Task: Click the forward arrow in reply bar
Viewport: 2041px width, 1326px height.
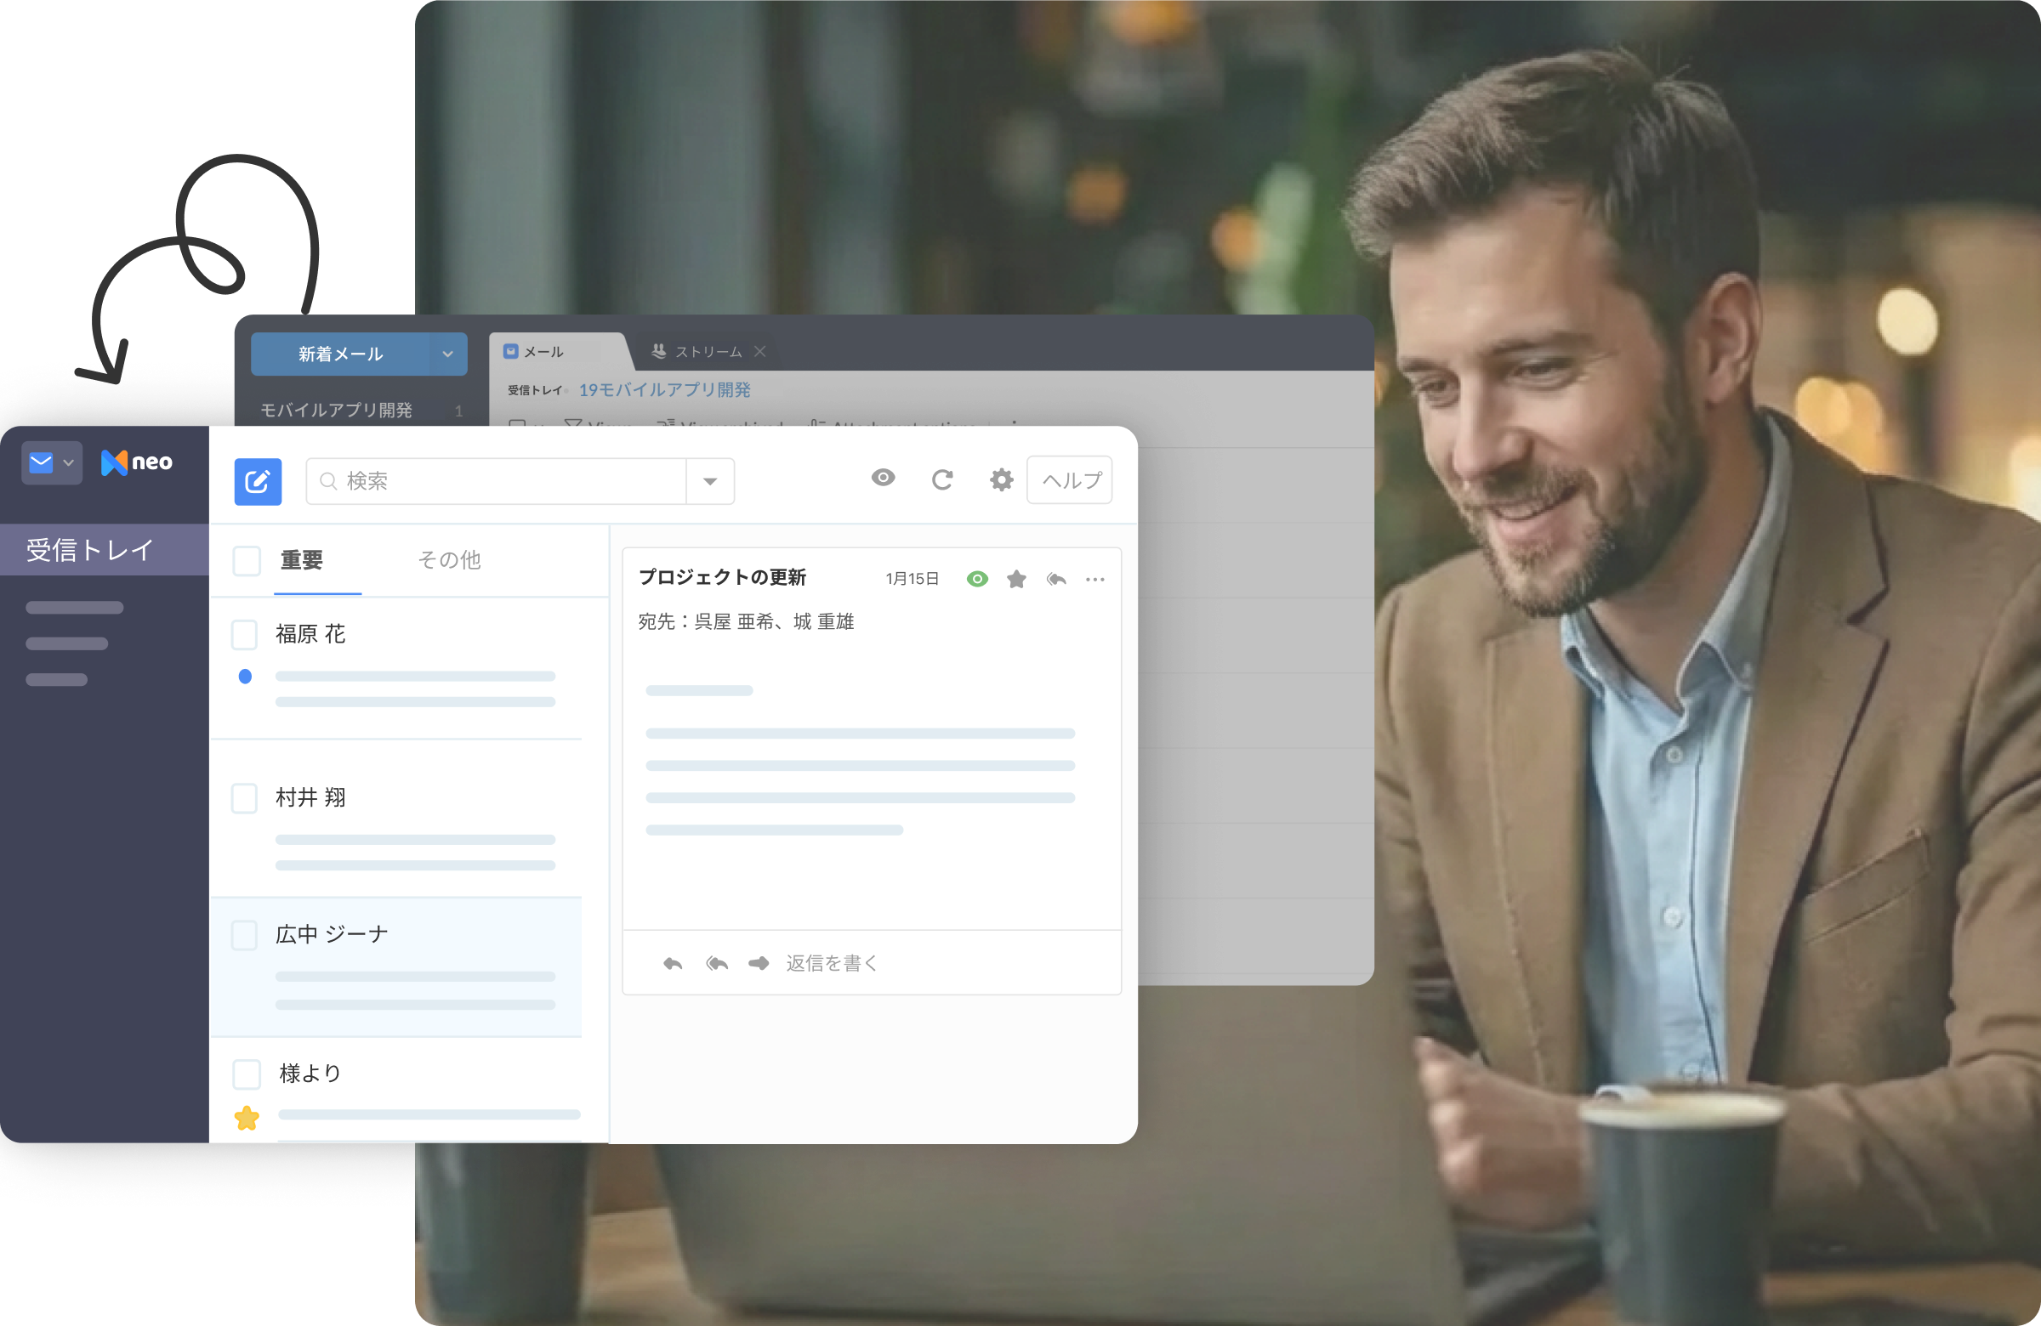Action: (758, 963)
